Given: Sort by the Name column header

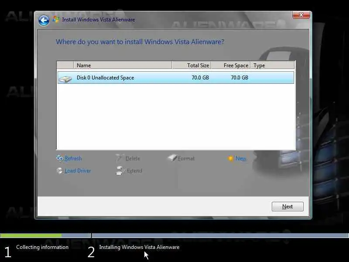Looking at the screenshot, I should tap(123, 65).
